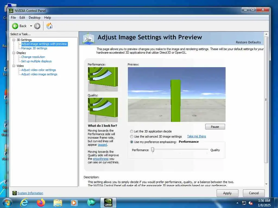Open the Edit menu
The width and height of the screenshot is (278, 208).
22,18
